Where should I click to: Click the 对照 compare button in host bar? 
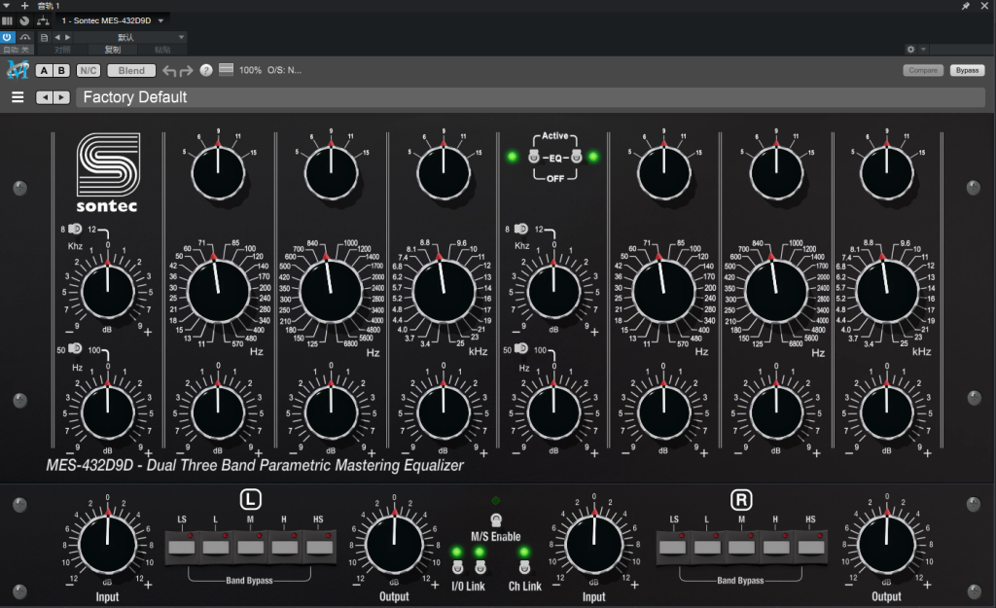pos(62,50)
